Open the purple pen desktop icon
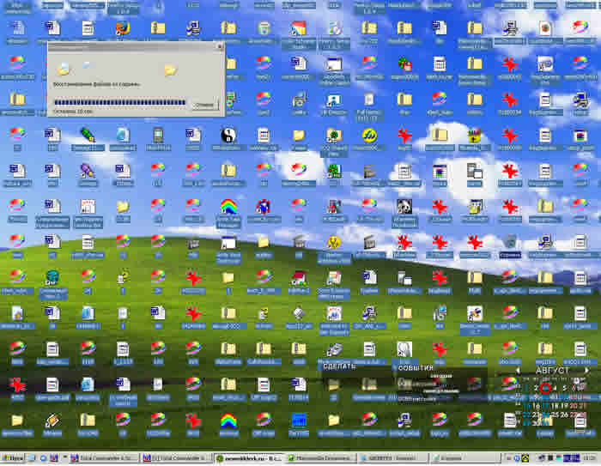 pyautogui.click(x=88, y=171)
